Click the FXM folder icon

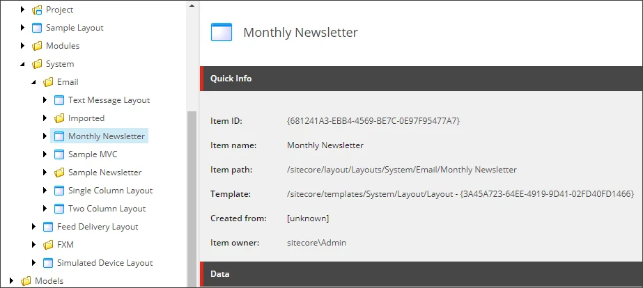pyautogui.click(x=48, y=245)
